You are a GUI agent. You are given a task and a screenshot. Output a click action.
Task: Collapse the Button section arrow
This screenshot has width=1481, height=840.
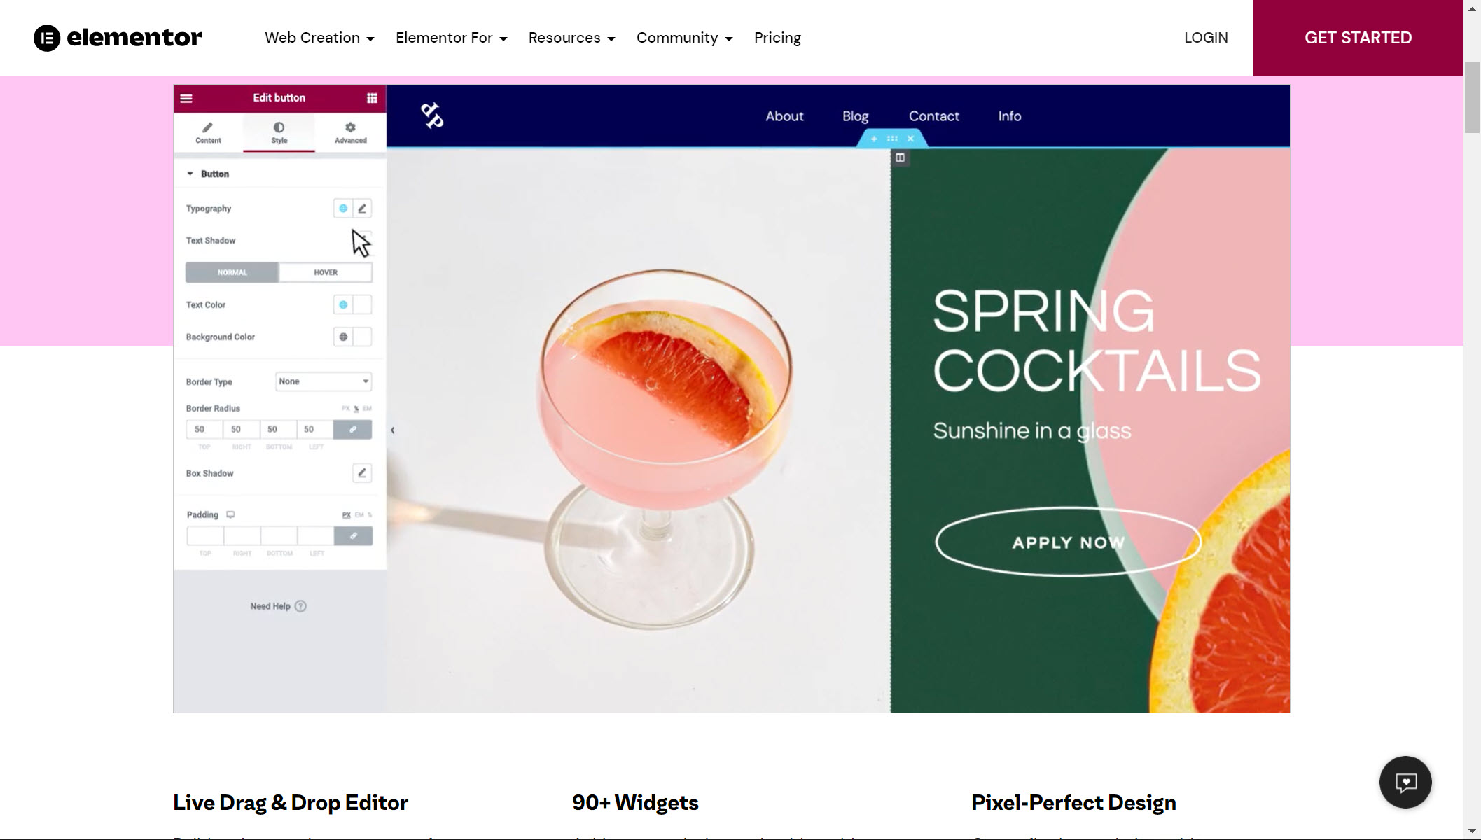pos(190,174)
